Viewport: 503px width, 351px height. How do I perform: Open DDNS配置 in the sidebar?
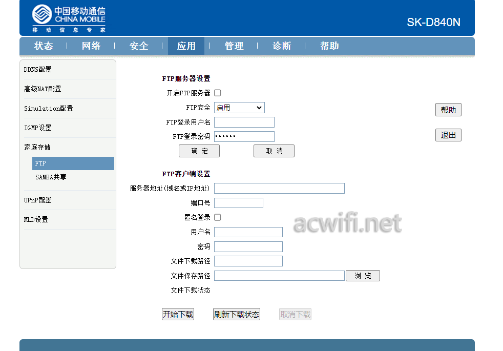(x=38, y=69)
